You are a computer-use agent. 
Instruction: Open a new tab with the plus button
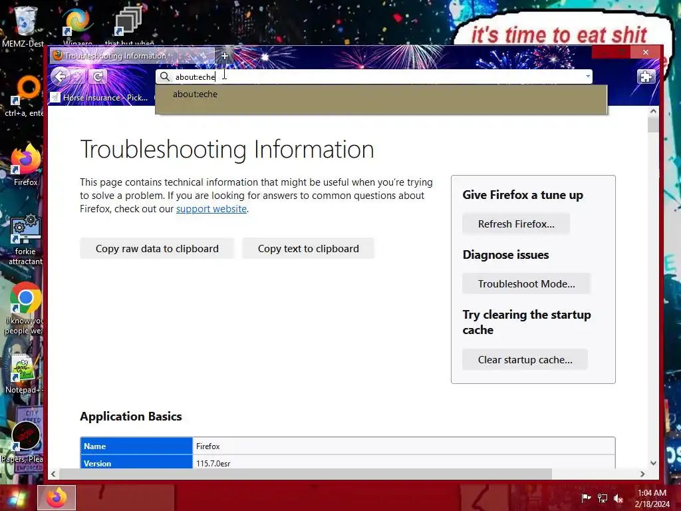(225, 56)
